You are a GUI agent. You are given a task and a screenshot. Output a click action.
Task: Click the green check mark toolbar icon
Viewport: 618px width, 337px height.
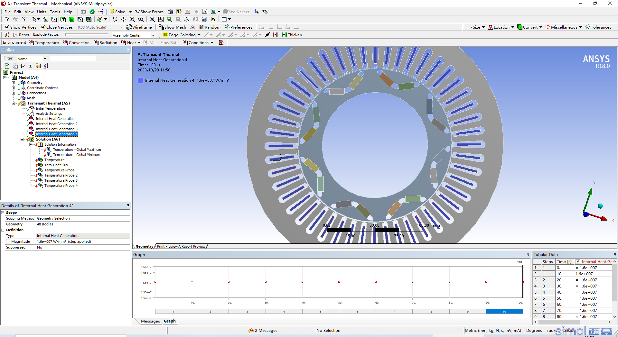pyautogui.click(x=92, y=12)
